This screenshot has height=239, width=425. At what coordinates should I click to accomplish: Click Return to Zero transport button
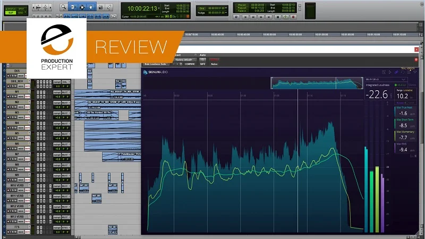[245, 17]
